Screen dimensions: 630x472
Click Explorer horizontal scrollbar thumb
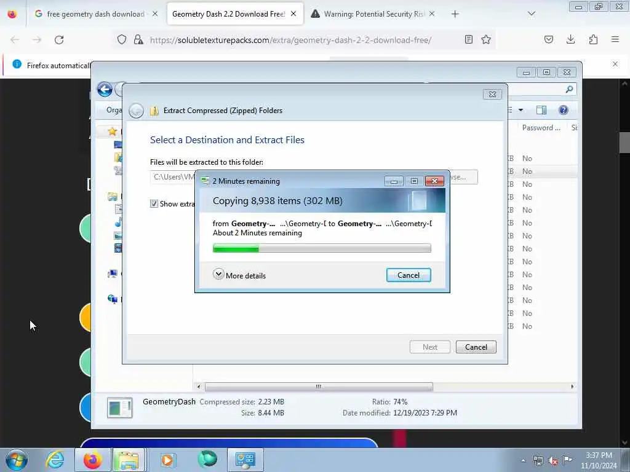tap(319, 387)
